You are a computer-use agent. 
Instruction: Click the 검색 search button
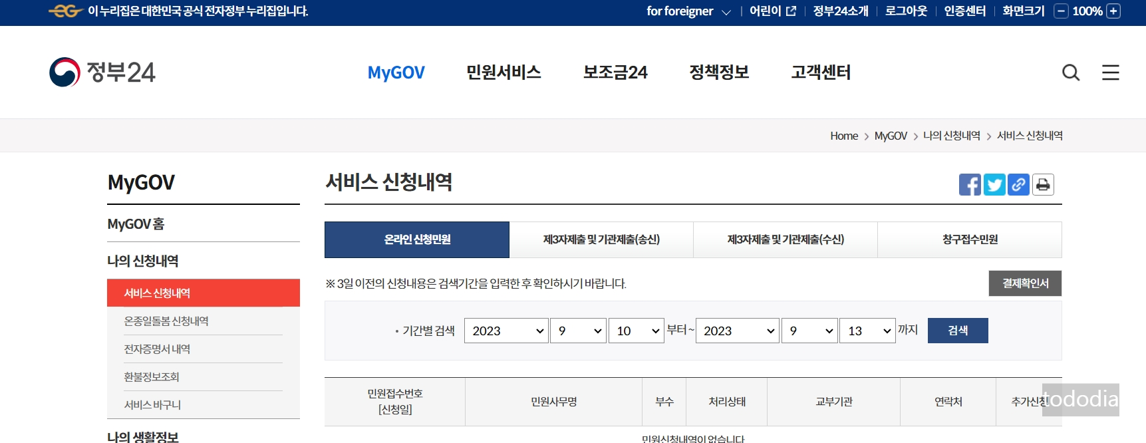(x=958, y=331)
